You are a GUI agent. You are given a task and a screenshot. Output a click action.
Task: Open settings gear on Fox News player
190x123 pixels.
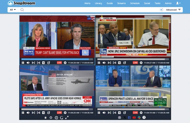point(141,63)
